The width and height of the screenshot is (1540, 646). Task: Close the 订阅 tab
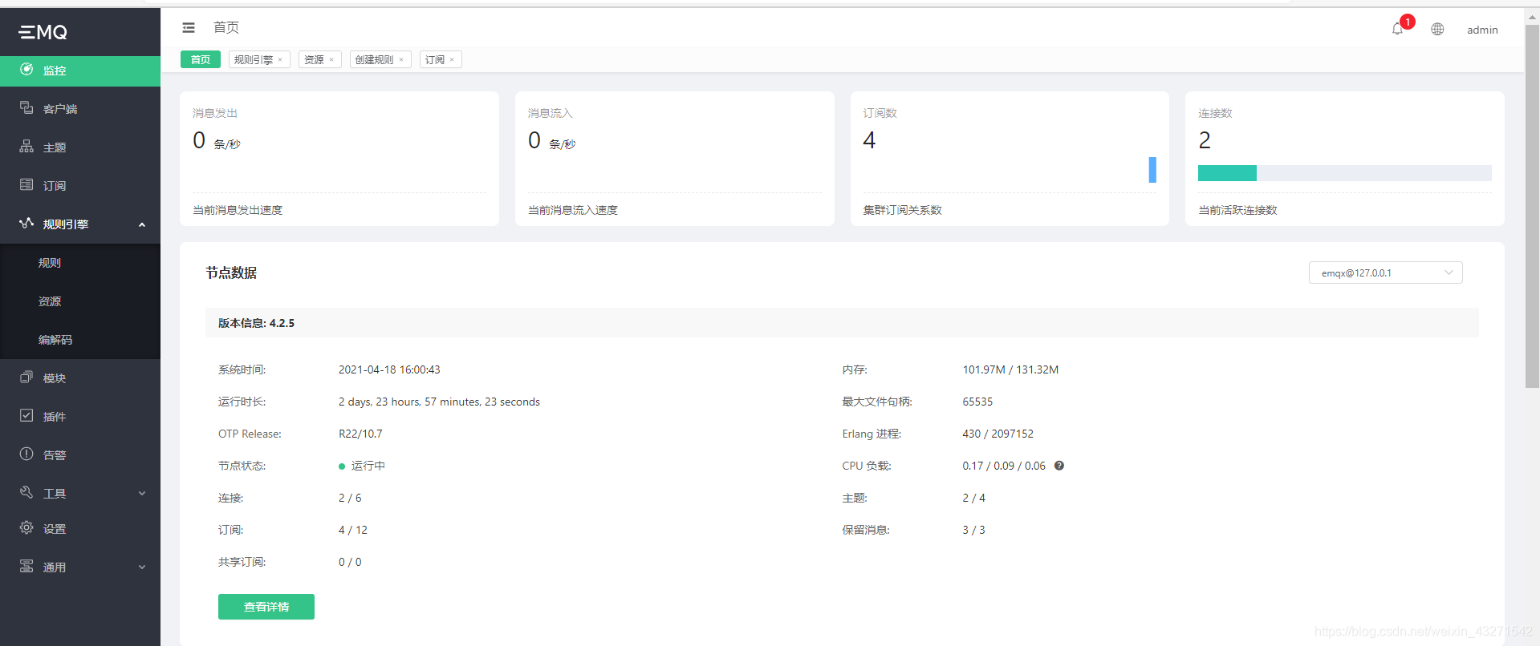coord(452,60)
